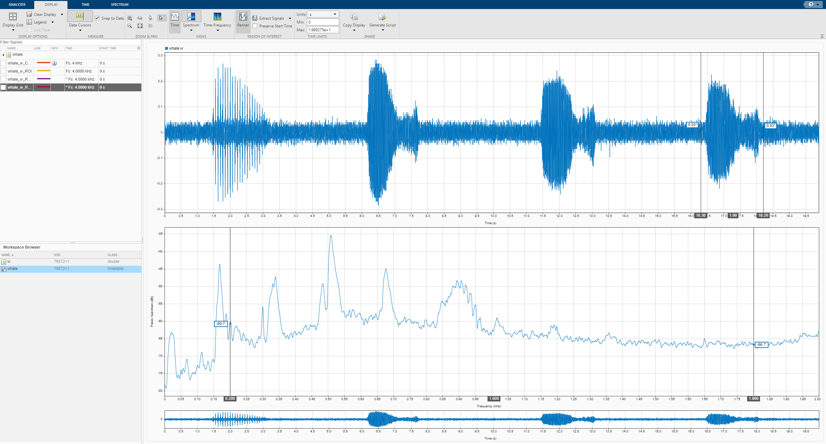Toggle the Panner icon

(x=243, y=16)
